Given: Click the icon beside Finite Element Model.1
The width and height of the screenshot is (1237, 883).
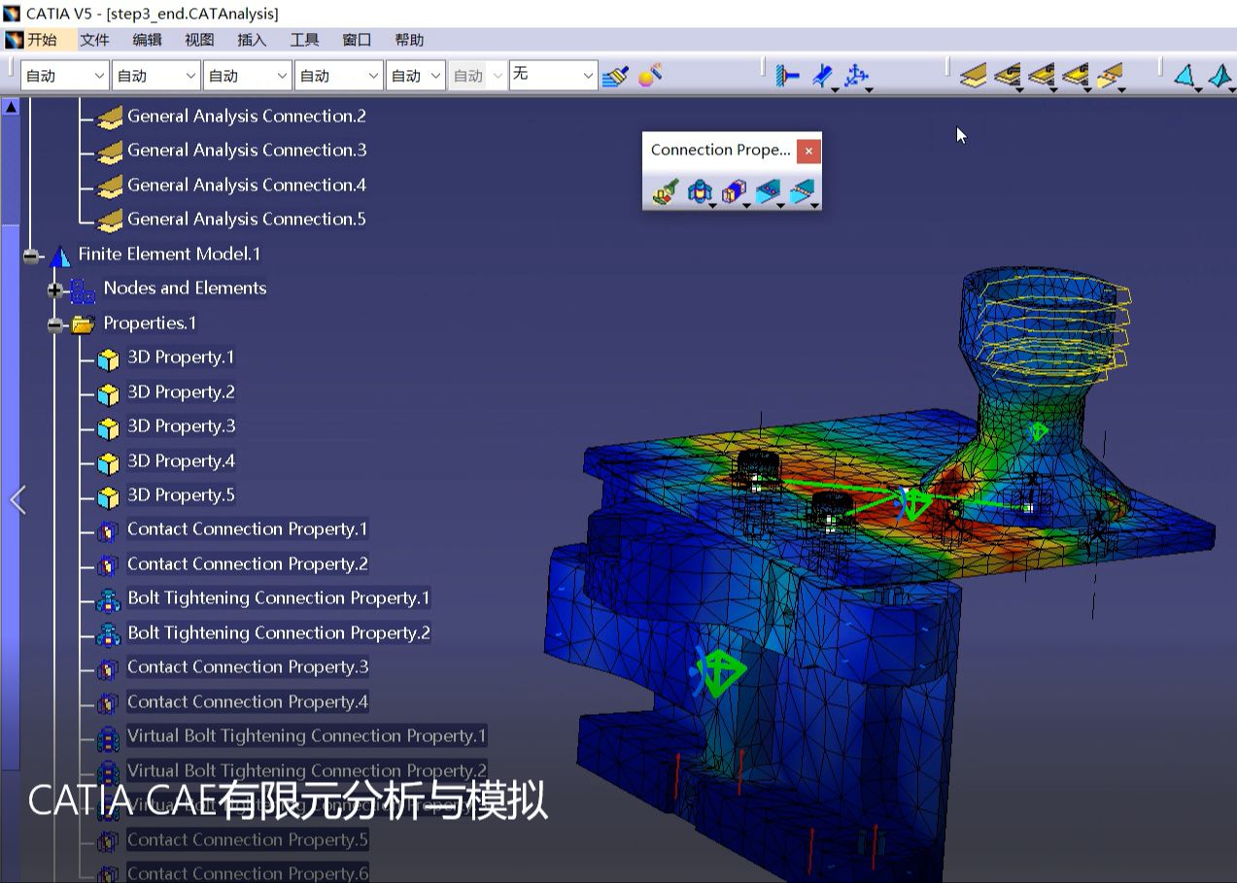Looking at the screenshot, I should (60, 255).
